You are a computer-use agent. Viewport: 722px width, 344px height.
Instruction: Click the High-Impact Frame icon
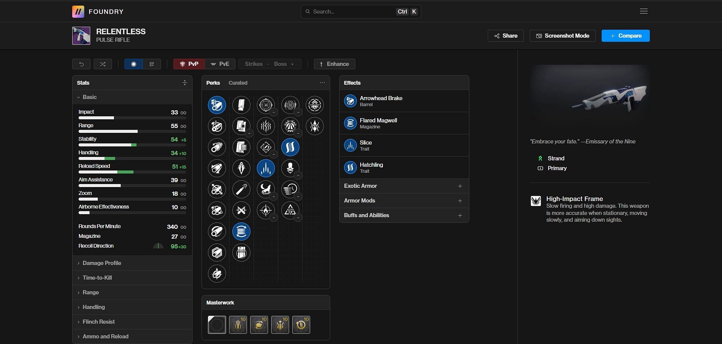click(x=536, y=201)
